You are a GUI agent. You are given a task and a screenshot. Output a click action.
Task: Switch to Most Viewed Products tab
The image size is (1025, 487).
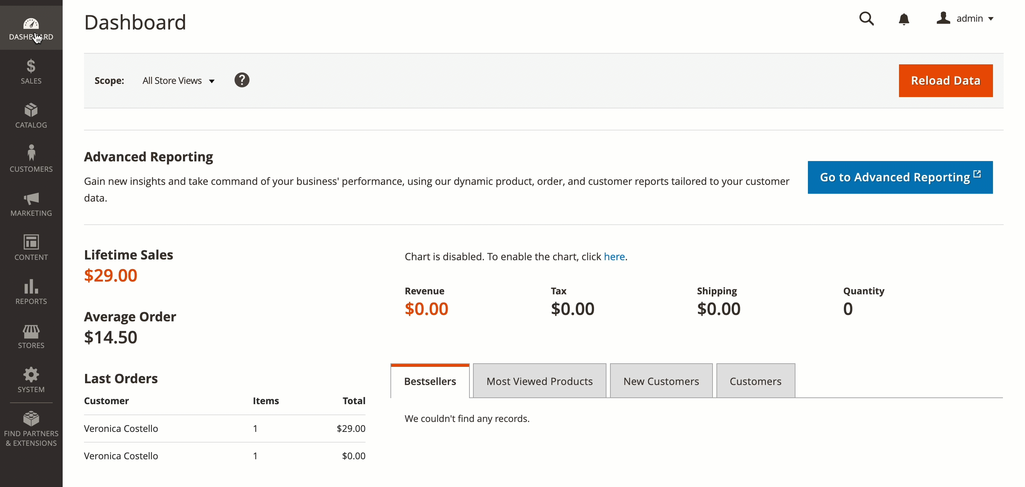pyautogui.click(x=540, y=381)
